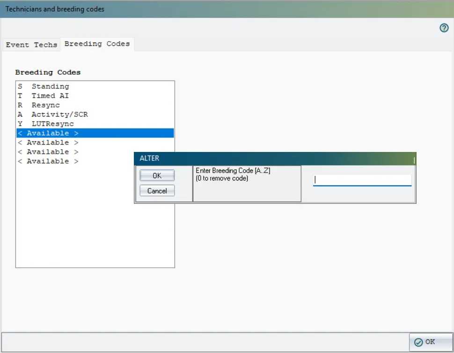The width and height of the screenshot is (454, 353).
Task: Select the T Timed AI code
Action: tap(95, 96)
